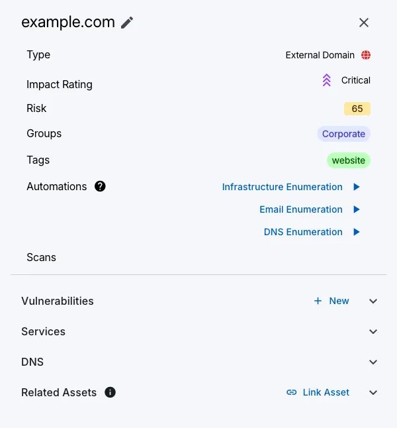Run the DNS Enumeration play arrow
Image resolution: width=397 pixels, height=428 pixels.
tap(357, 232)
